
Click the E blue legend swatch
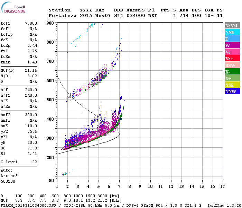[232, 39]
